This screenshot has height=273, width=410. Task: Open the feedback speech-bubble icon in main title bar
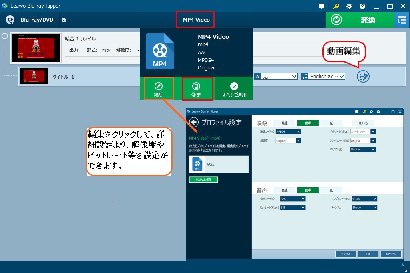pyautogui.click(x=322, y=6)
